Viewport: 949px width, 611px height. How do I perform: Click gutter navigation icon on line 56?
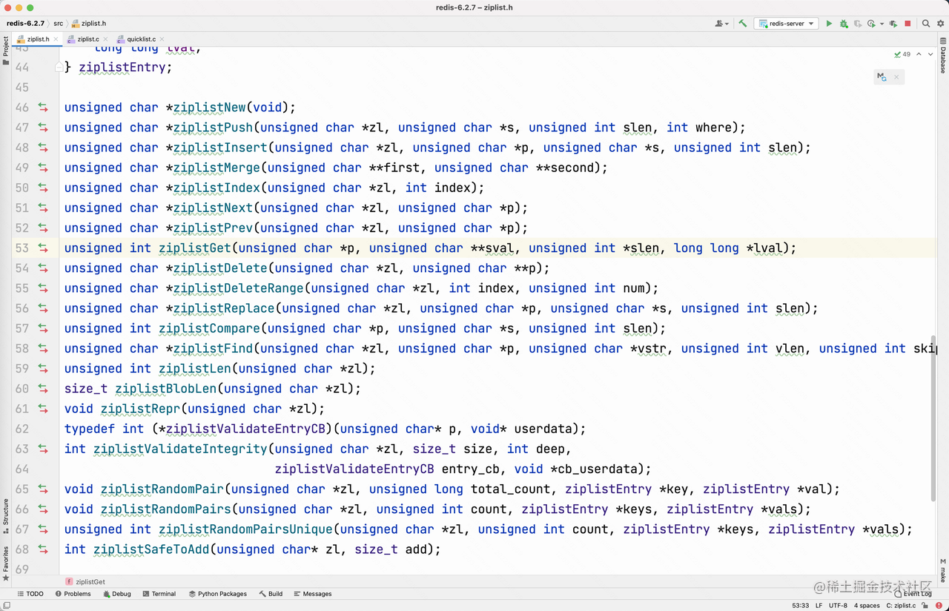[43, 308]
